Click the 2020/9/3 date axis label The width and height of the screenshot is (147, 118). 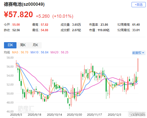click(x=16, y=115)
